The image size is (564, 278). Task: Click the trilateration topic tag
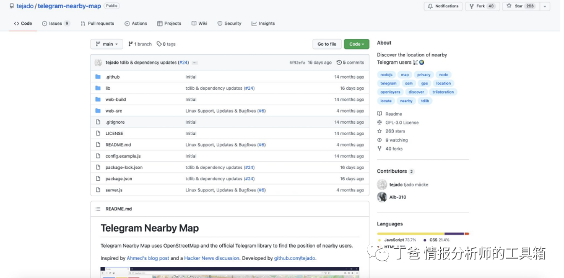pos(443,92)
